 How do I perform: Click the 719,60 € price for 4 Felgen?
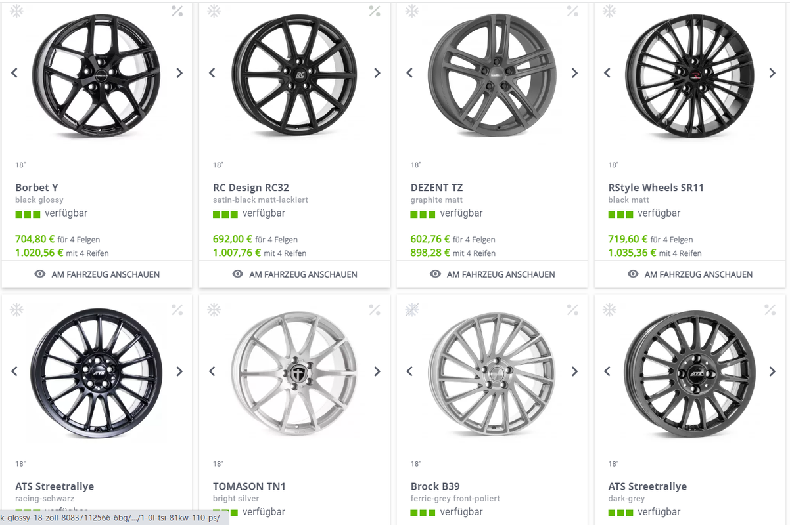coord(628,239)
